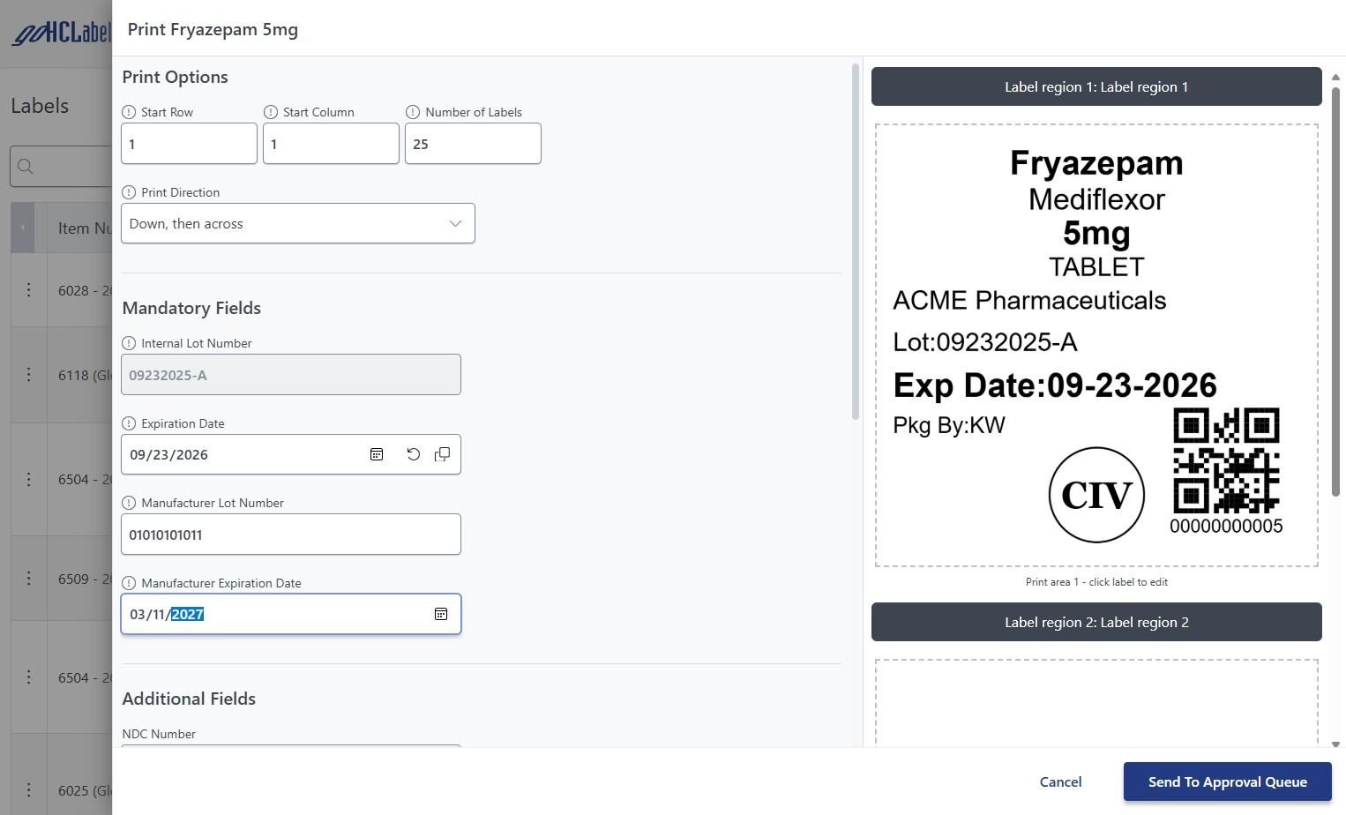The height and width of the screenshot is (815, 1346).
Task: Click the info icon beside Start Row
Action: [129, 112]
